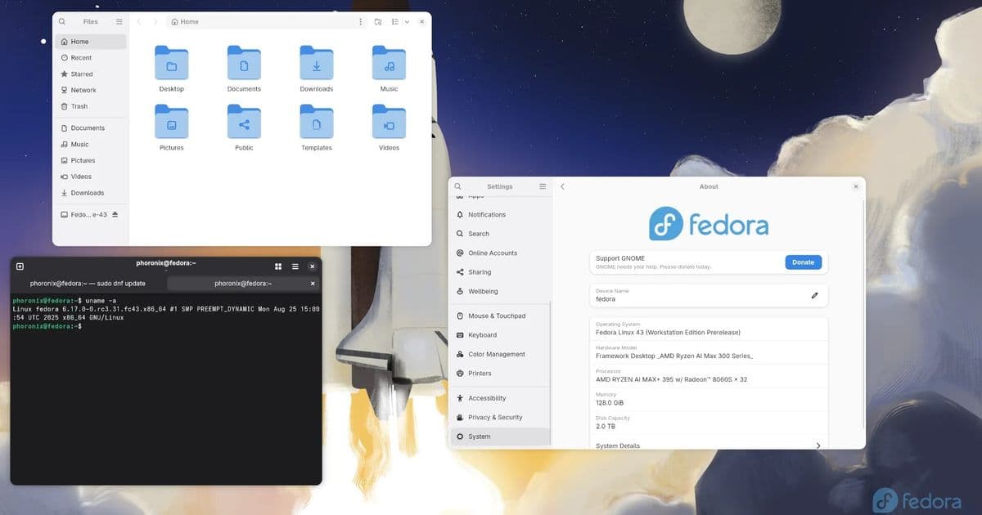982x515 pixels.
Task: Click the Donate button for GNOME
Action: 803,262
